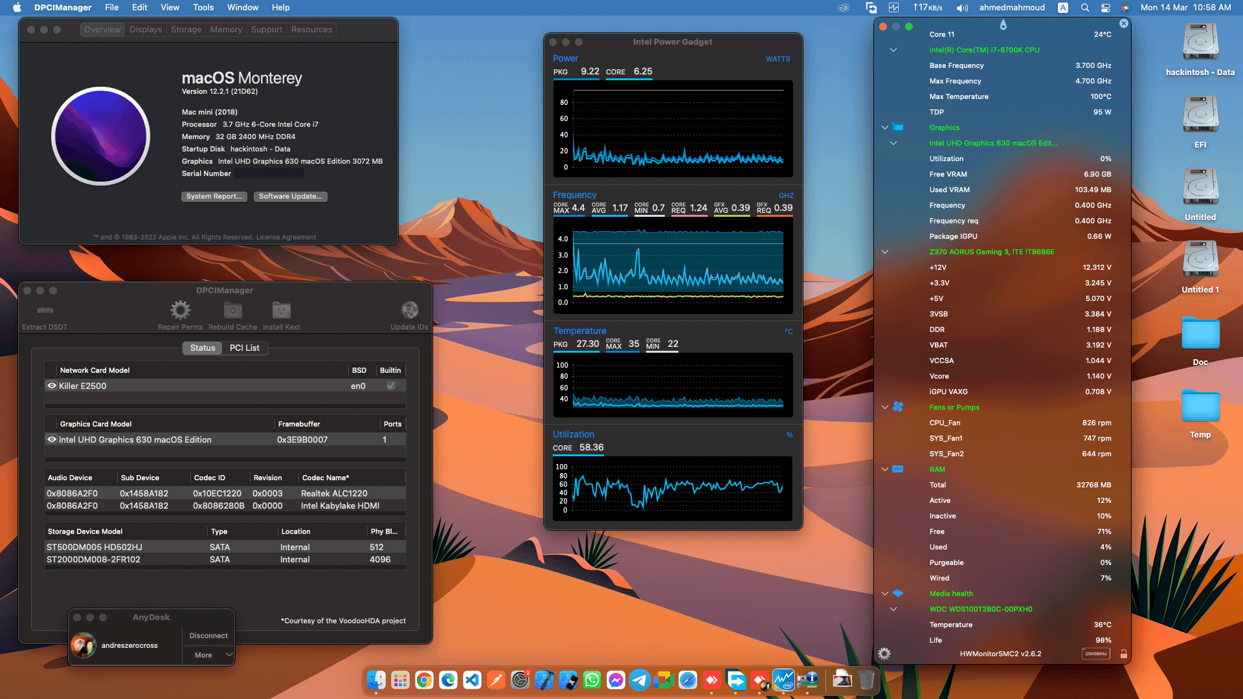The width and height of the screenshot is (1243, 699).
Task: Select Realtek ALC1220 audio device row
Action: (x=225, y=493)
